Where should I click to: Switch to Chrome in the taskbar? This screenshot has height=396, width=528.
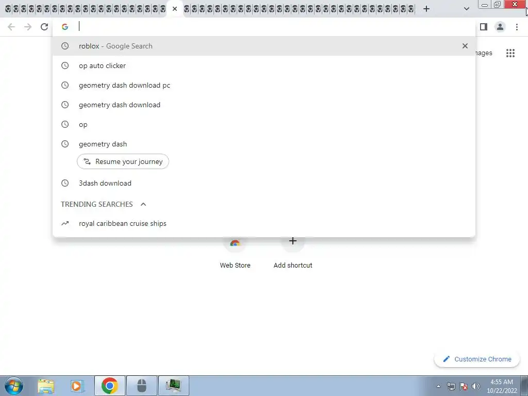tap(109, 386)
